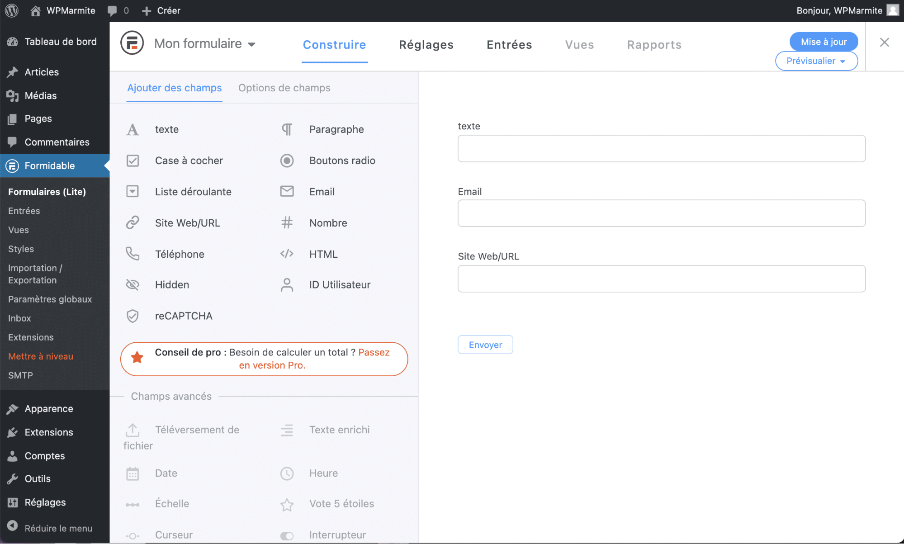Add a Site Web/URL field
This screenshot has width=904, height=544.
[x=188, y=222]
